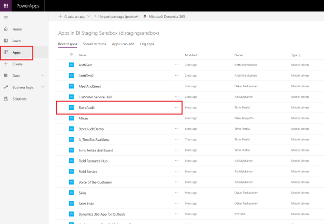
Task: Select Solutions in the left navigation
Action: 19,99
